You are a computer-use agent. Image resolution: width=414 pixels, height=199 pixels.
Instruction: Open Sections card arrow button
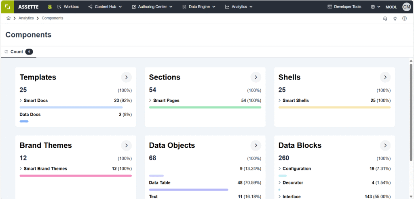click(256, 77)
